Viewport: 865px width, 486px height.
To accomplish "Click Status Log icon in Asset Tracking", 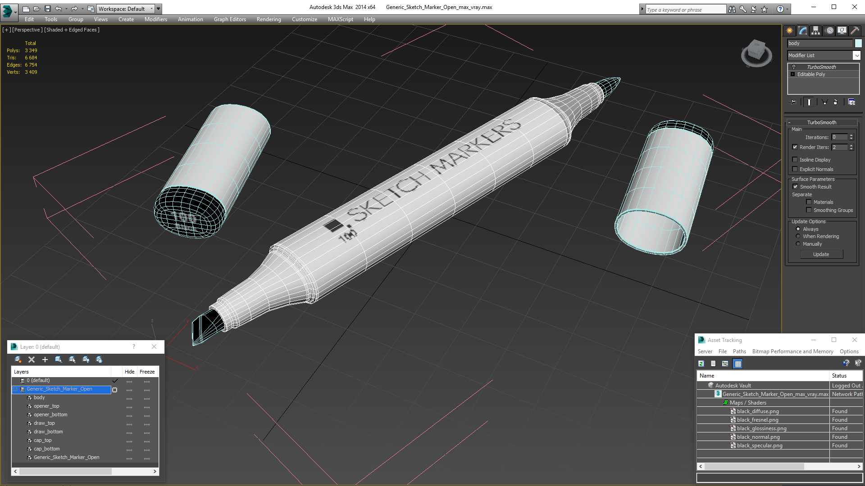I will (713, 364).
